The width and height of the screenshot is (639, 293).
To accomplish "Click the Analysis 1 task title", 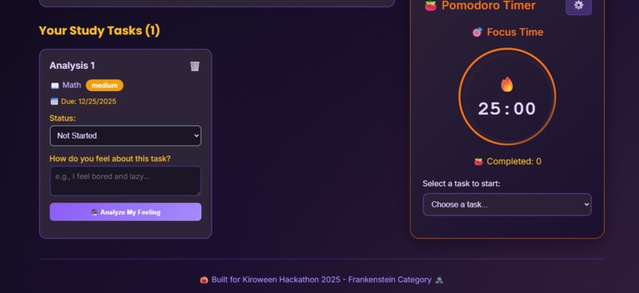I will (72, 66).
